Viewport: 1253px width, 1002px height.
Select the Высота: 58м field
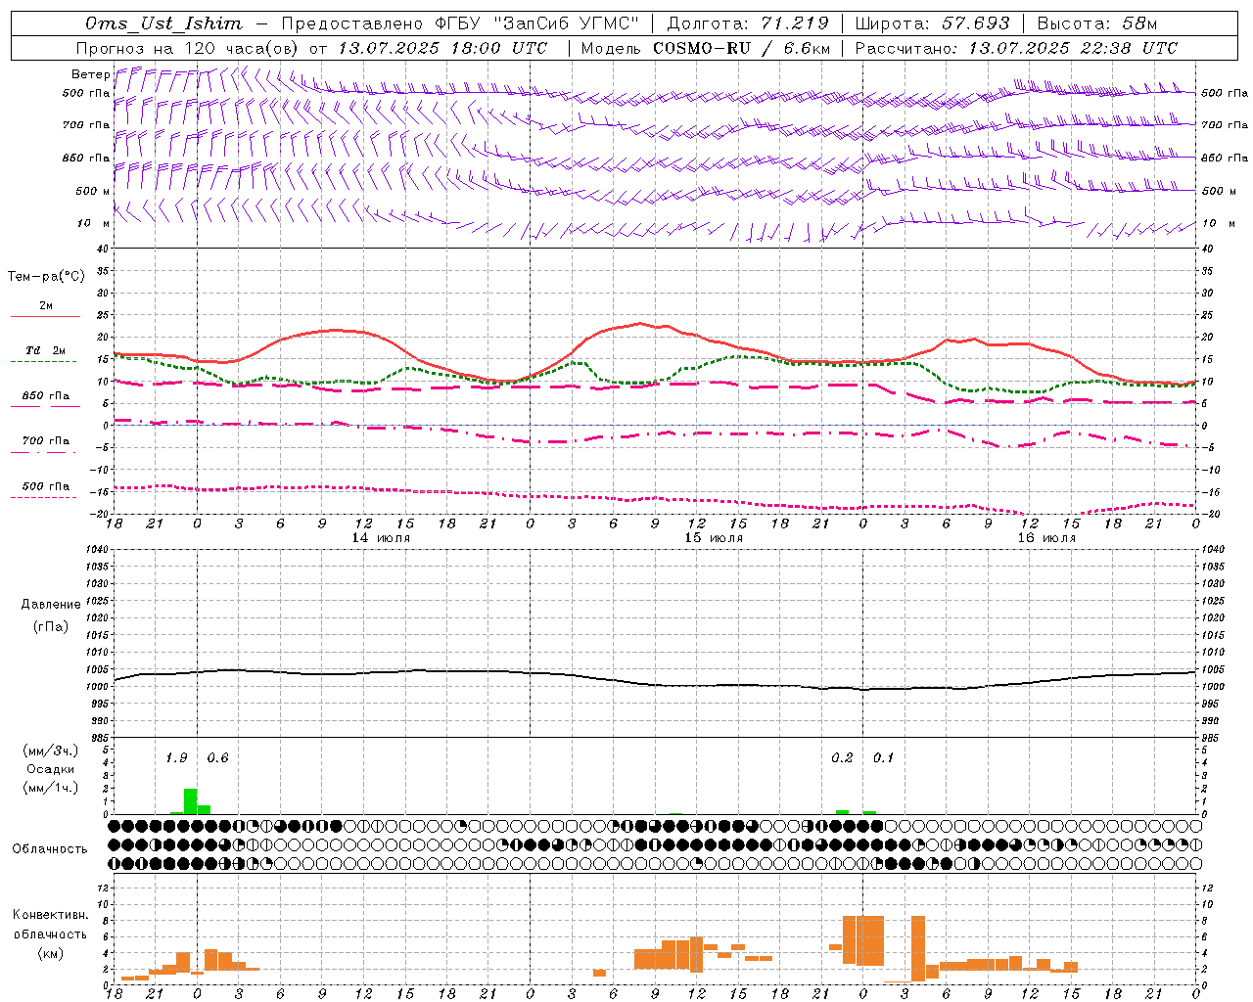[x=1097, y=23]
